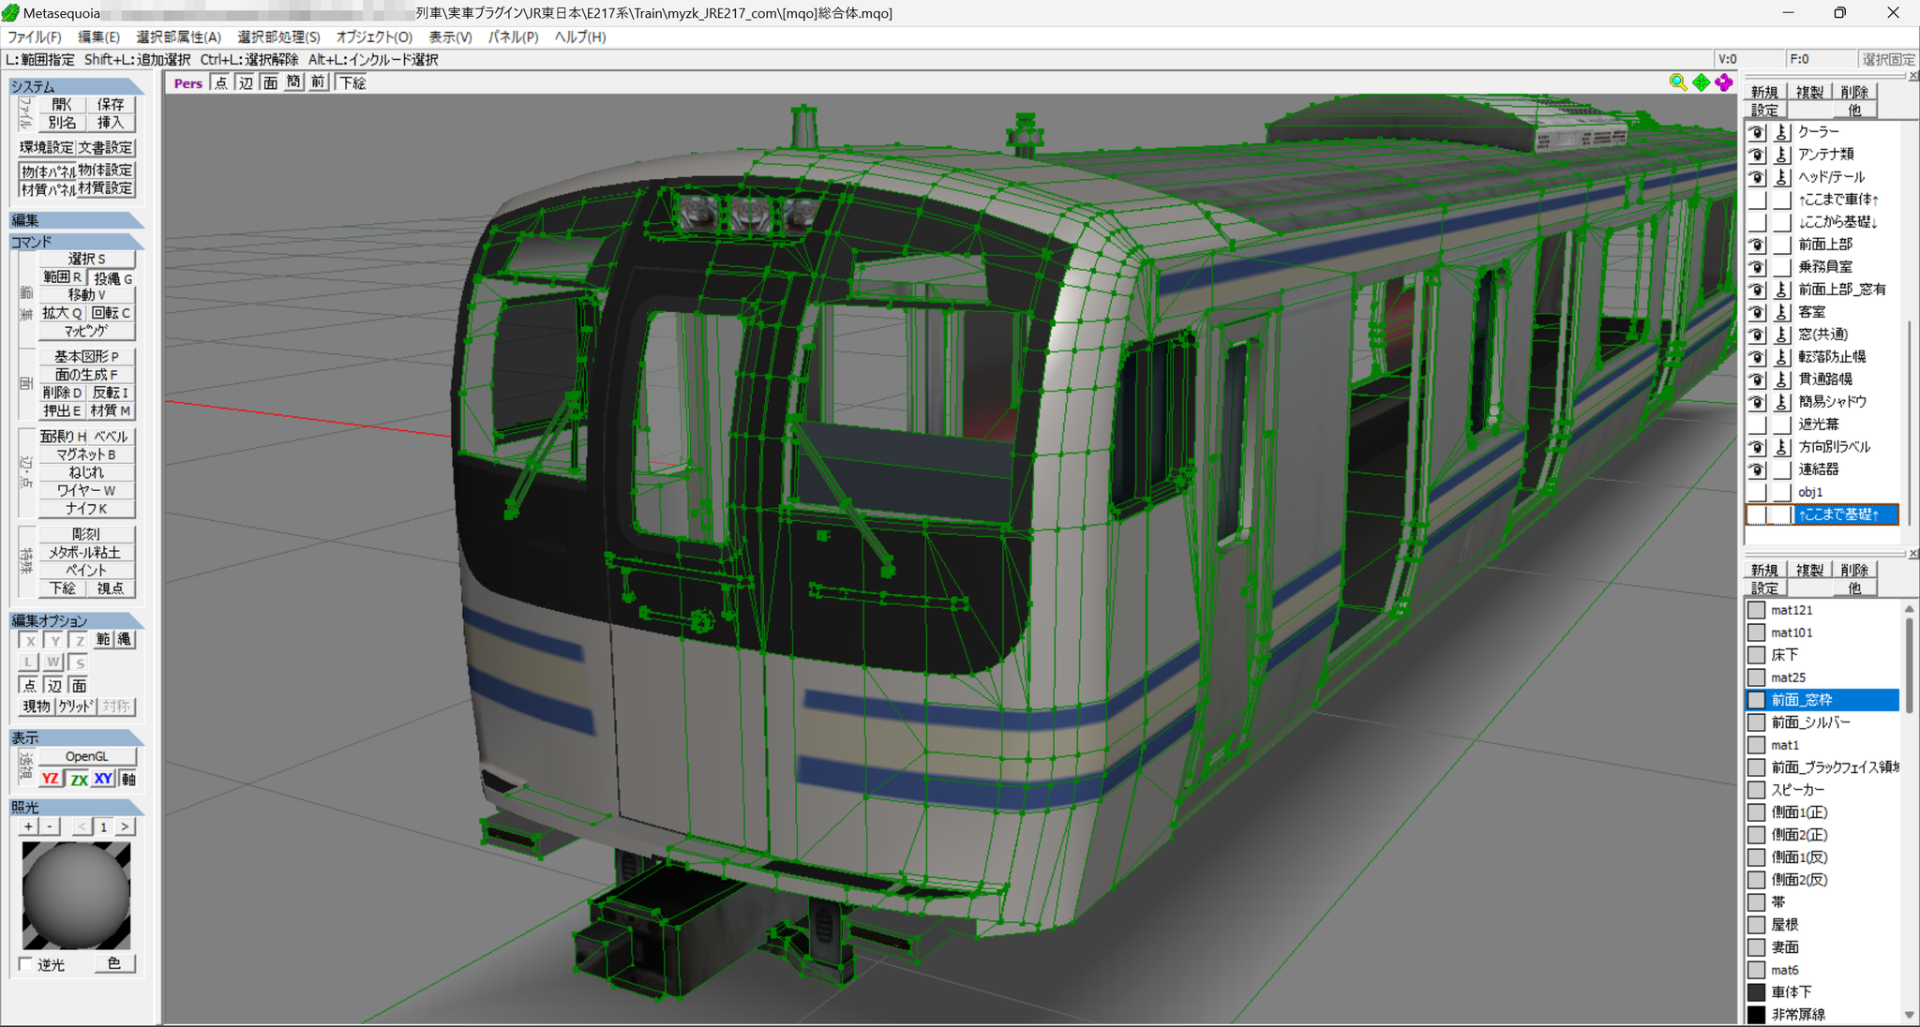Click the 保存 save button
Screen dimensions: 1920x1027
point(111,104)
